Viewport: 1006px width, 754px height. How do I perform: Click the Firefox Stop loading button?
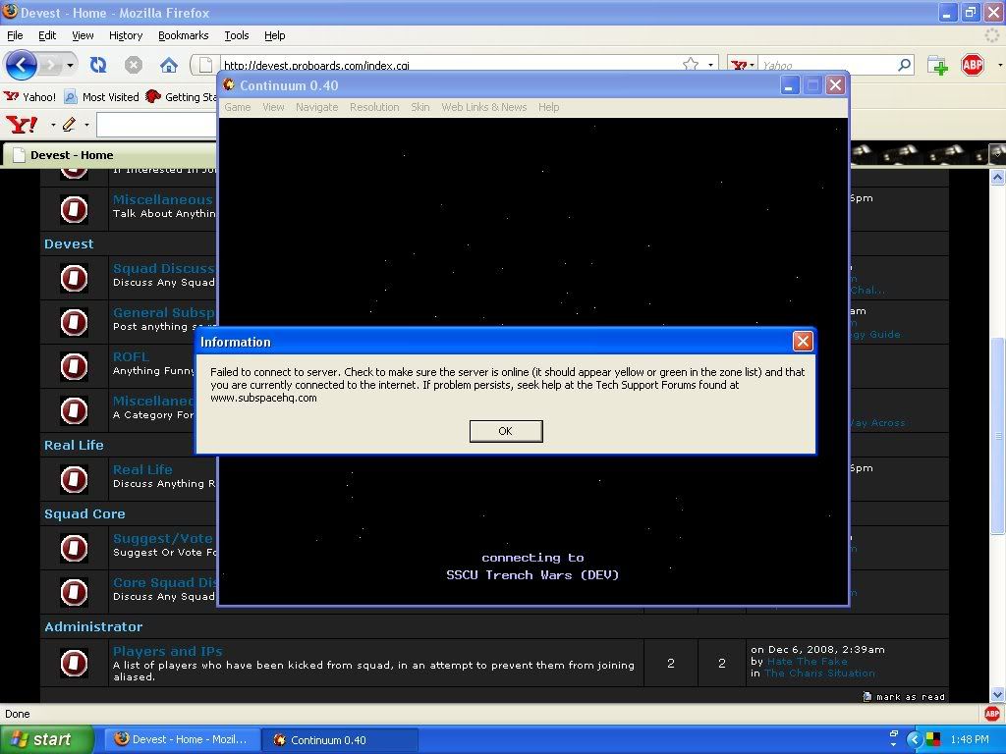click(134, 65)
